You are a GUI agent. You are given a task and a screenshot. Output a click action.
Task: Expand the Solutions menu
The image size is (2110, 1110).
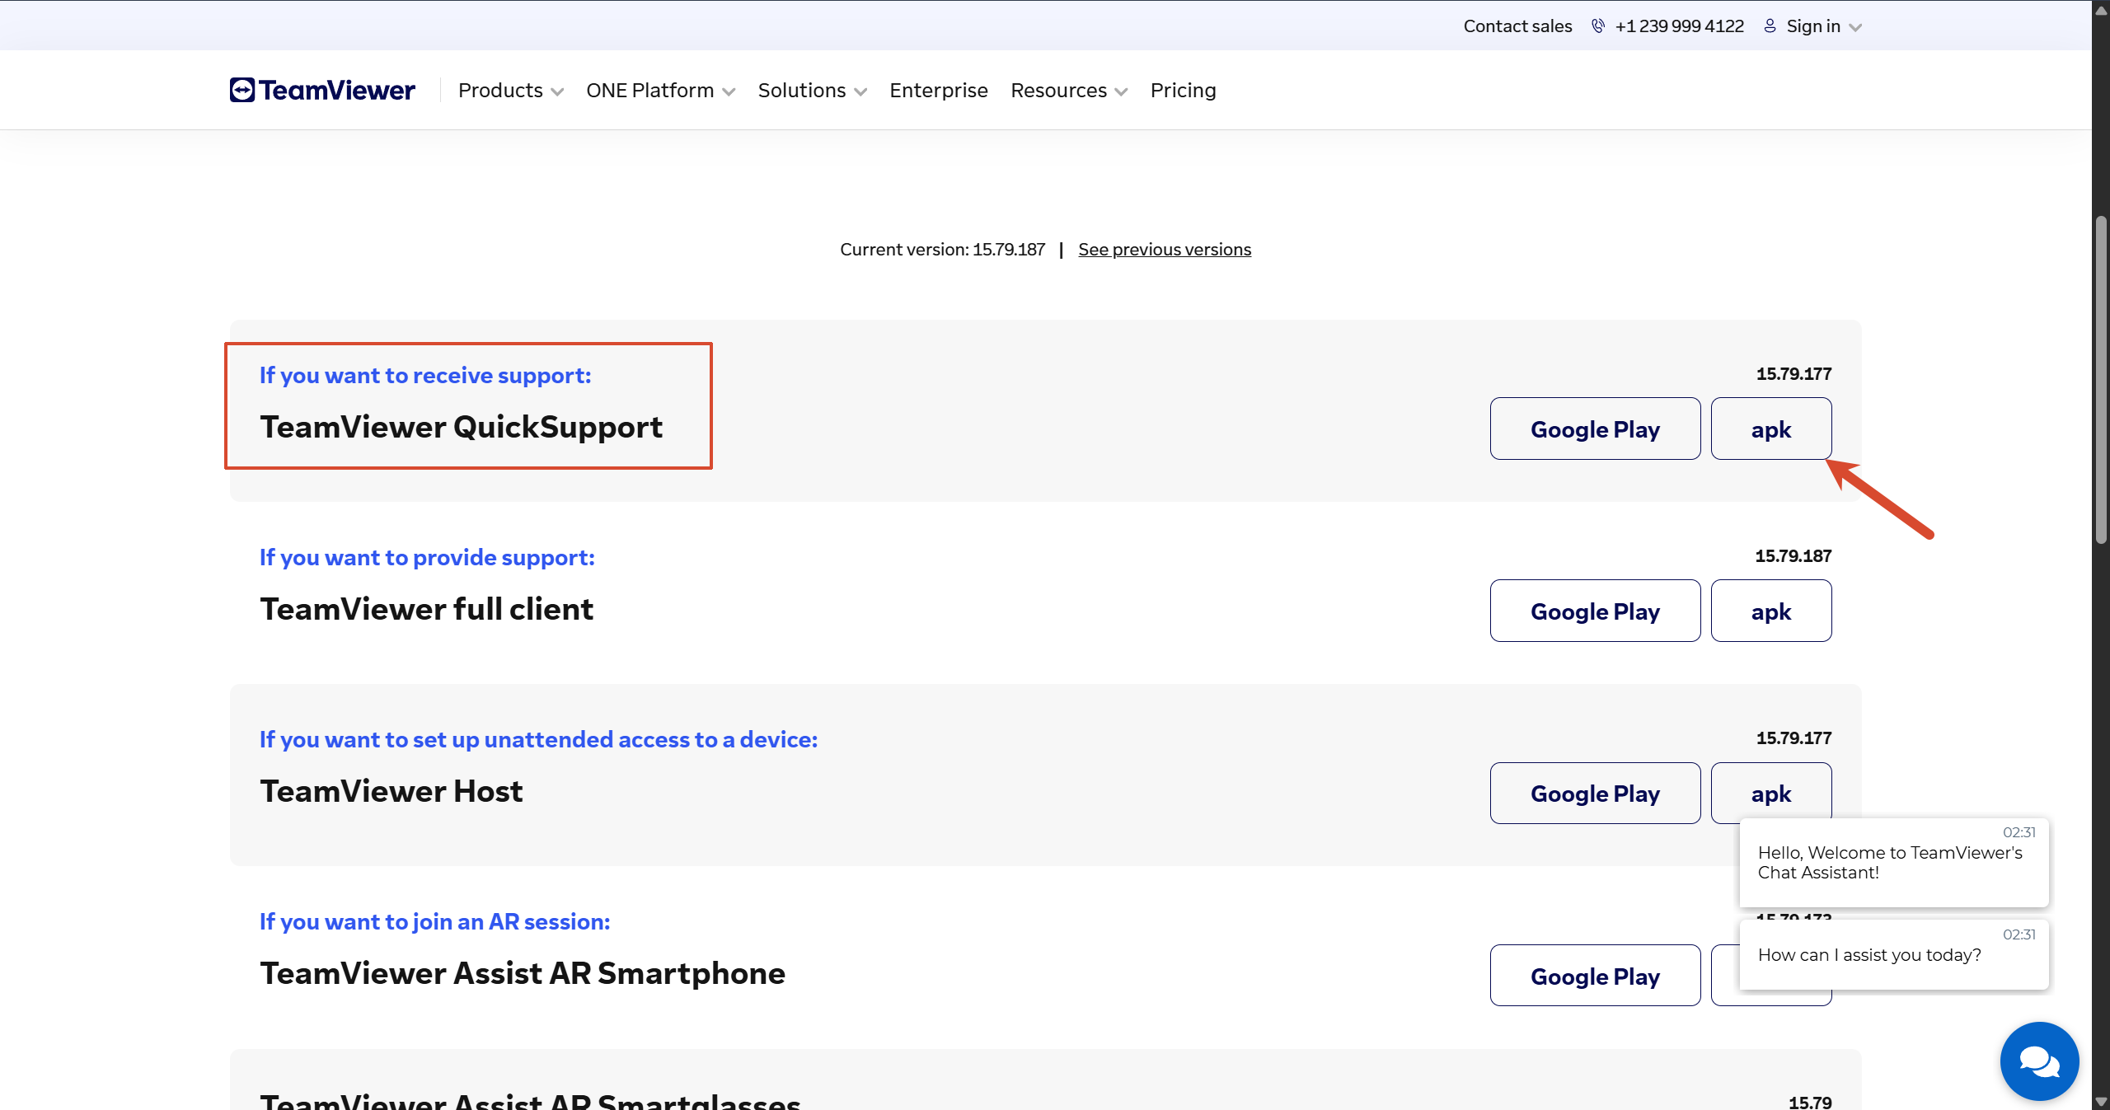coord(812,90)
